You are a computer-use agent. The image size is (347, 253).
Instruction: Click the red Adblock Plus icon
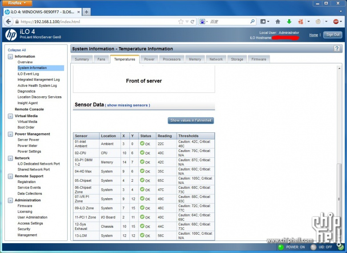(336, 21)
